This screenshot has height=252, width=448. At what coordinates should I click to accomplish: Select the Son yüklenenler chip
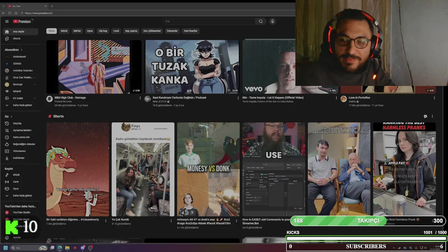point(152,31)
